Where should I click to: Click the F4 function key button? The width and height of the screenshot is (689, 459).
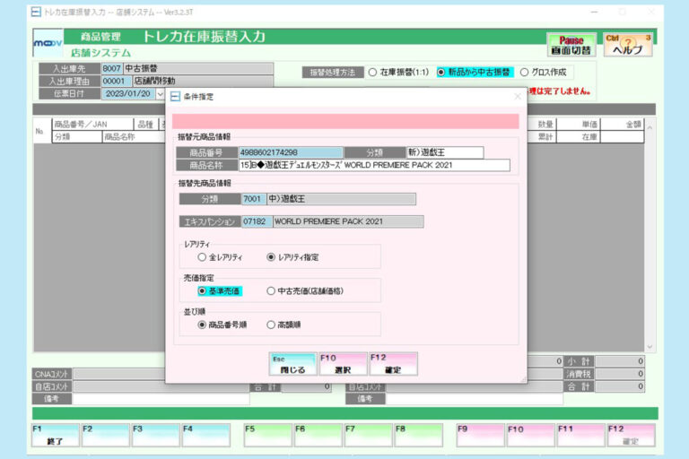pyautogui.click(x=206, y=435)
